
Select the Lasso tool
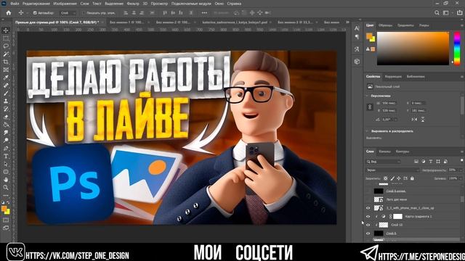tap(6, 46)
